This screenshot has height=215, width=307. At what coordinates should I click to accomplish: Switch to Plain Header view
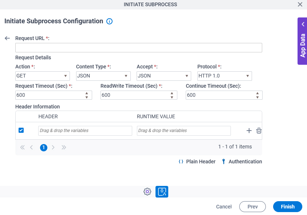(197, 162)
